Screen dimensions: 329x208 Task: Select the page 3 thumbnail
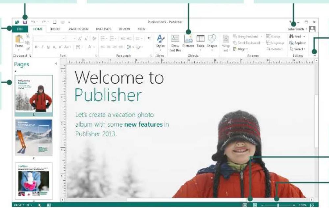pos(34,181)
